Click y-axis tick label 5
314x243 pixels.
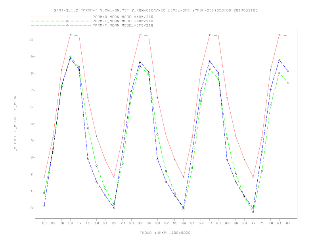pos(32,124)
